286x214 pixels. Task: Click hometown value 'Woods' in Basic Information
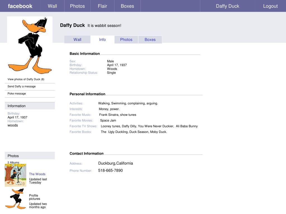(112, 69)
